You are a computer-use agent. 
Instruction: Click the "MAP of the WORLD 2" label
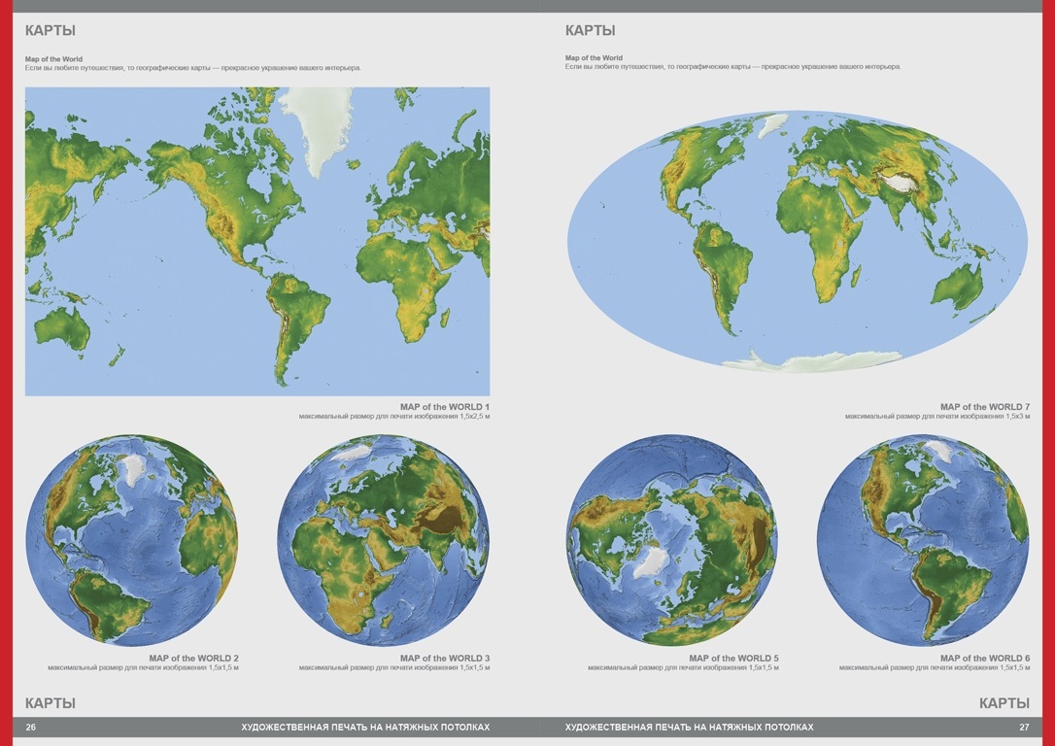coord(193,659)
